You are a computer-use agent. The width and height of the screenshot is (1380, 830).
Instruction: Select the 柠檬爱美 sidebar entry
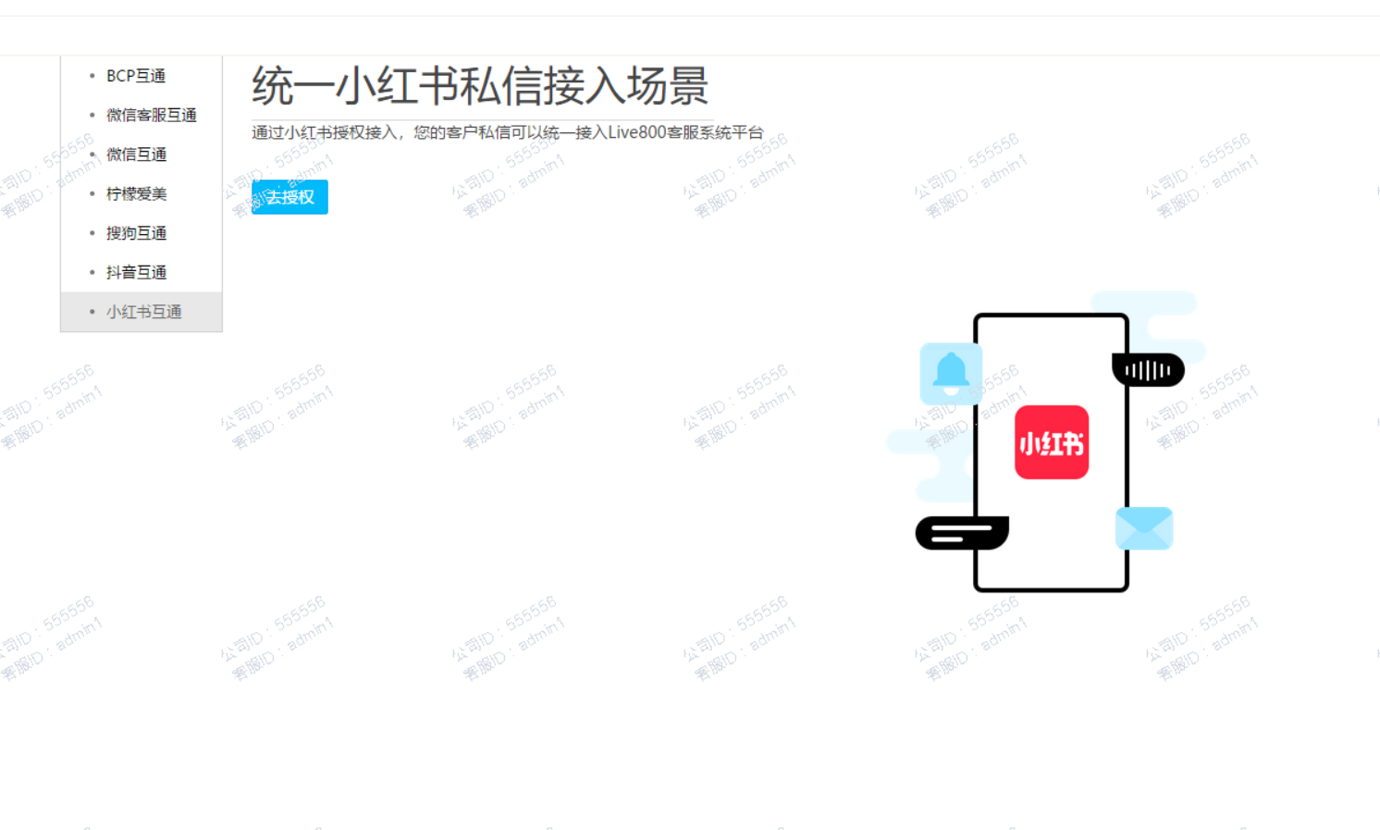click(136, 193)
